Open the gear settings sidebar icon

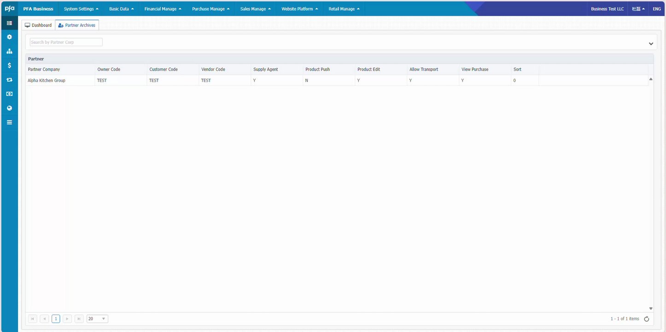9,37
